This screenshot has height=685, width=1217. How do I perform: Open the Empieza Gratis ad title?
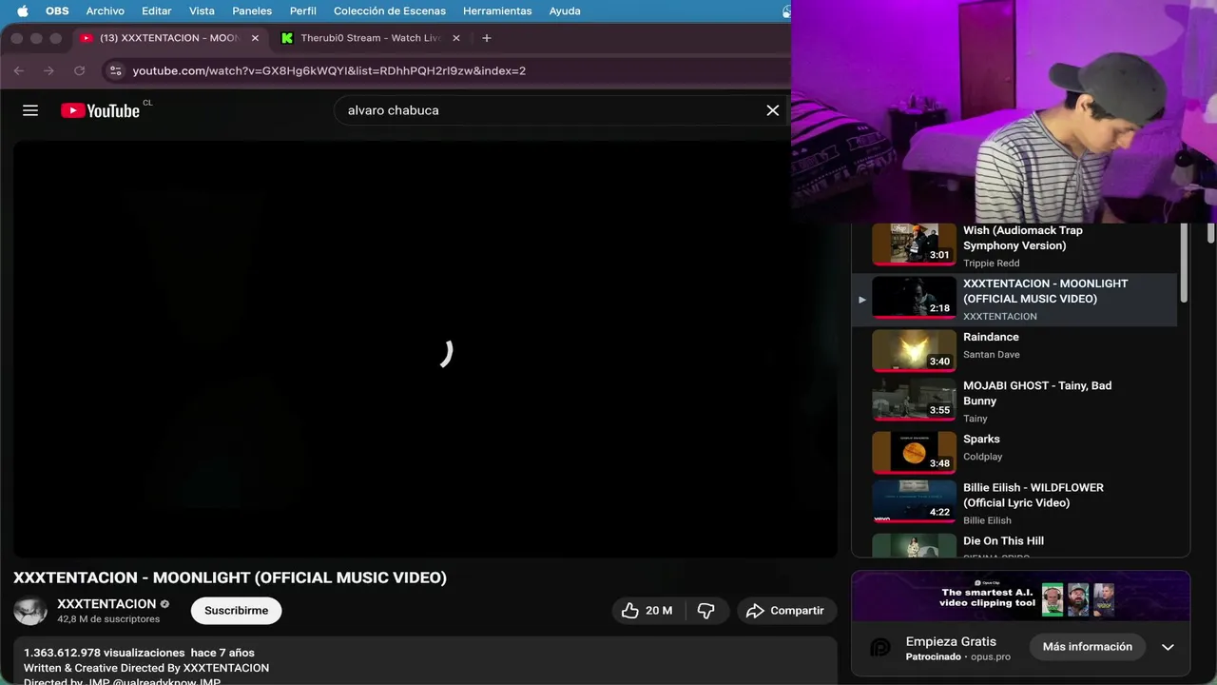click(x=951, y=641)
